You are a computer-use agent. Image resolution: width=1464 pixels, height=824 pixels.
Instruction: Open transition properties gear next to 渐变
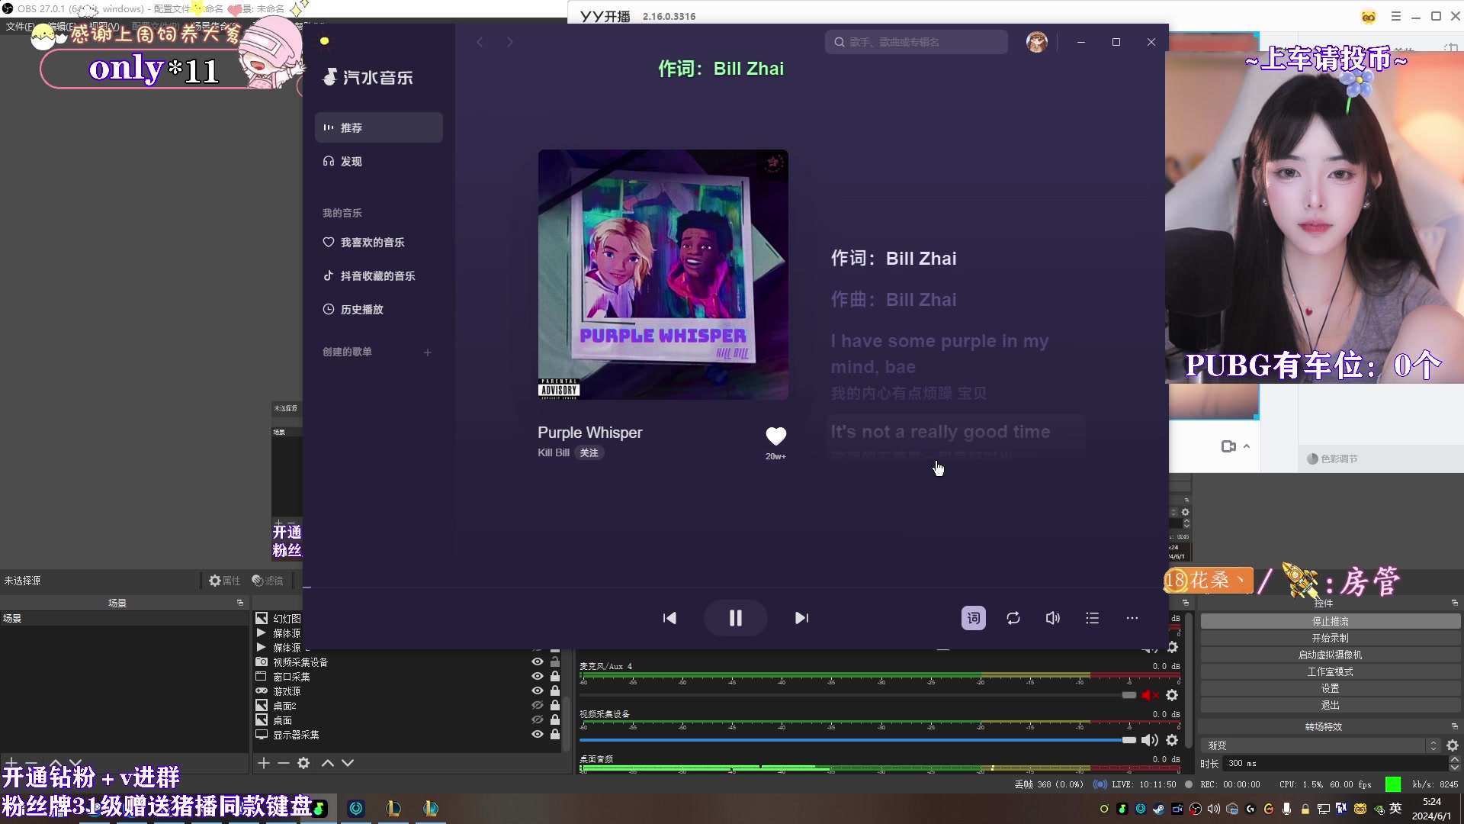1453,745
